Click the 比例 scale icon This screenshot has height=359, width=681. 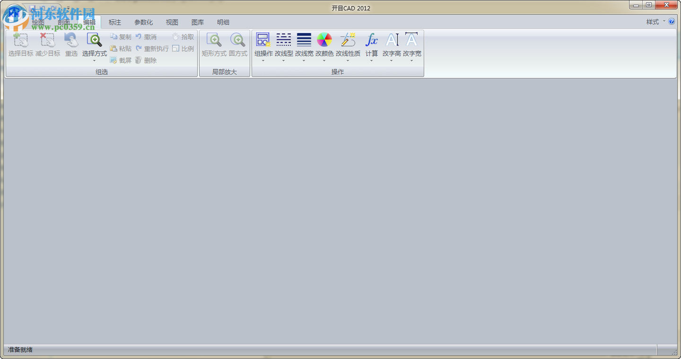click(175, 48)
